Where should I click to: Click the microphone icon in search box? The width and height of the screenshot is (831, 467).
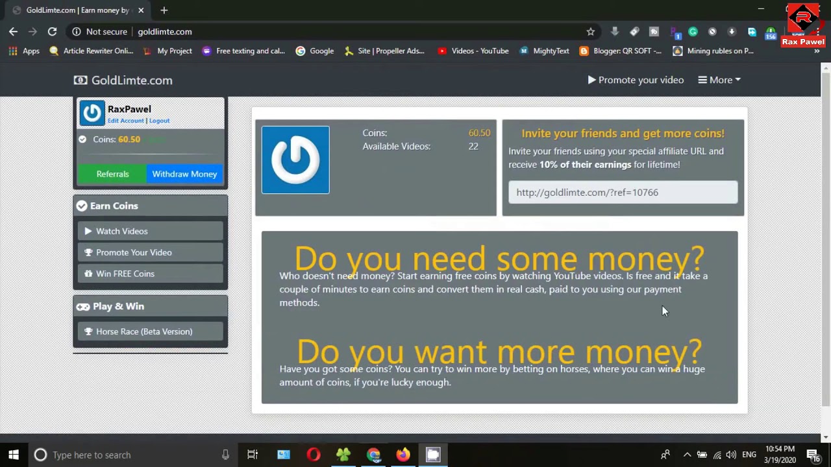click(225, 455)
